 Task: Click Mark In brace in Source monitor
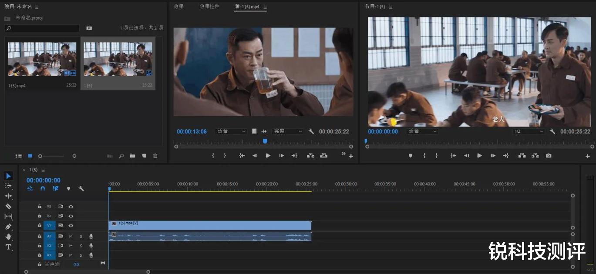tap(213, 156)
